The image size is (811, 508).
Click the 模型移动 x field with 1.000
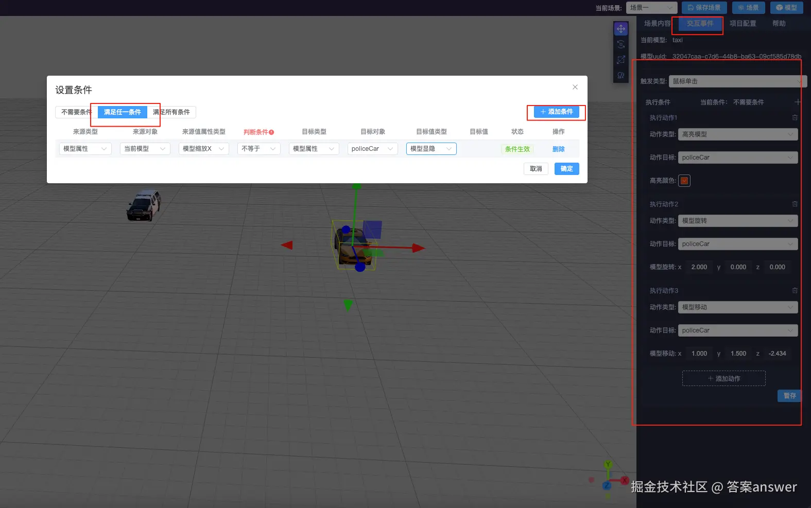699,354
